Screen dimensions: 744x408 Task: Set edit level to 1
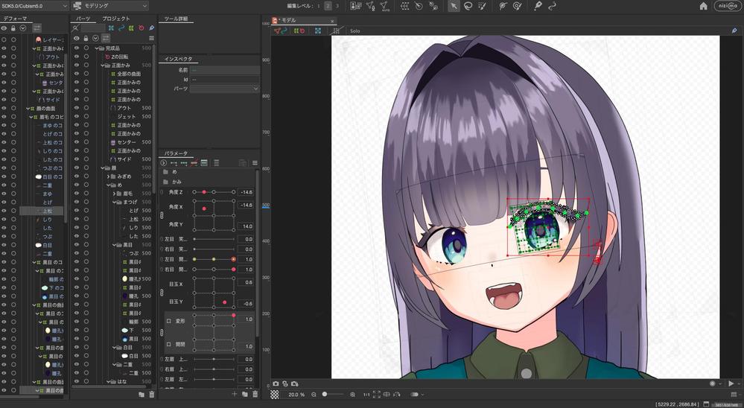pos(319,6)
